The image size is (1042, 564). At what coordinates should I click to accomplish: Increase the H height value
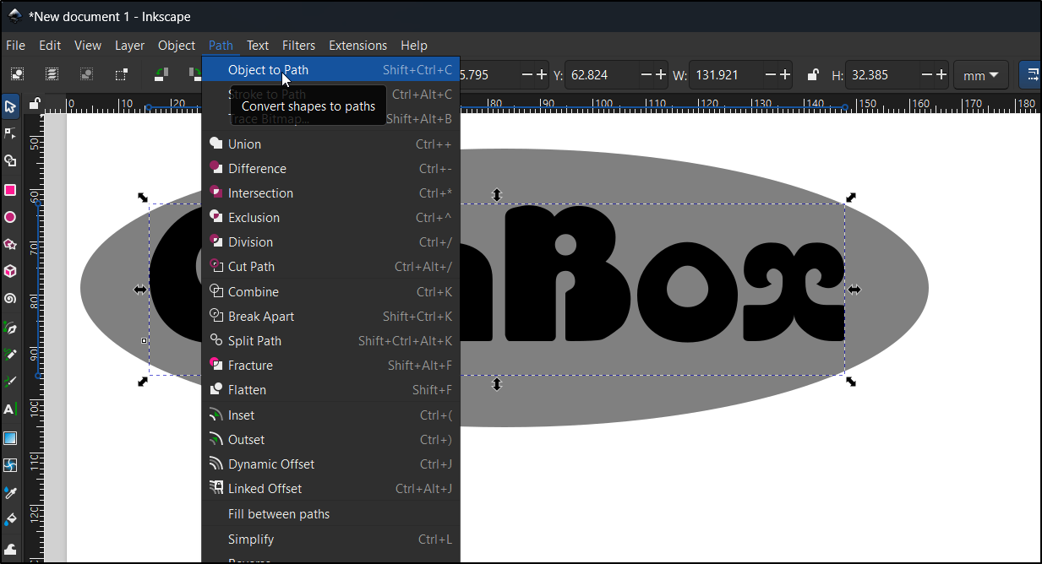[941, 75]
